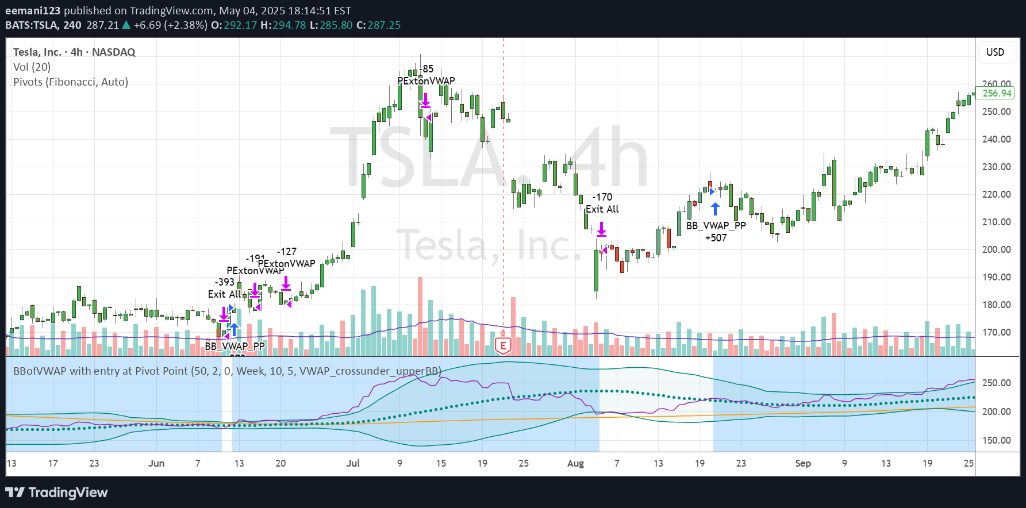Click the -85 trade label near the July peak
This screenshot has height=508, width=1026.
coord(426,69)
